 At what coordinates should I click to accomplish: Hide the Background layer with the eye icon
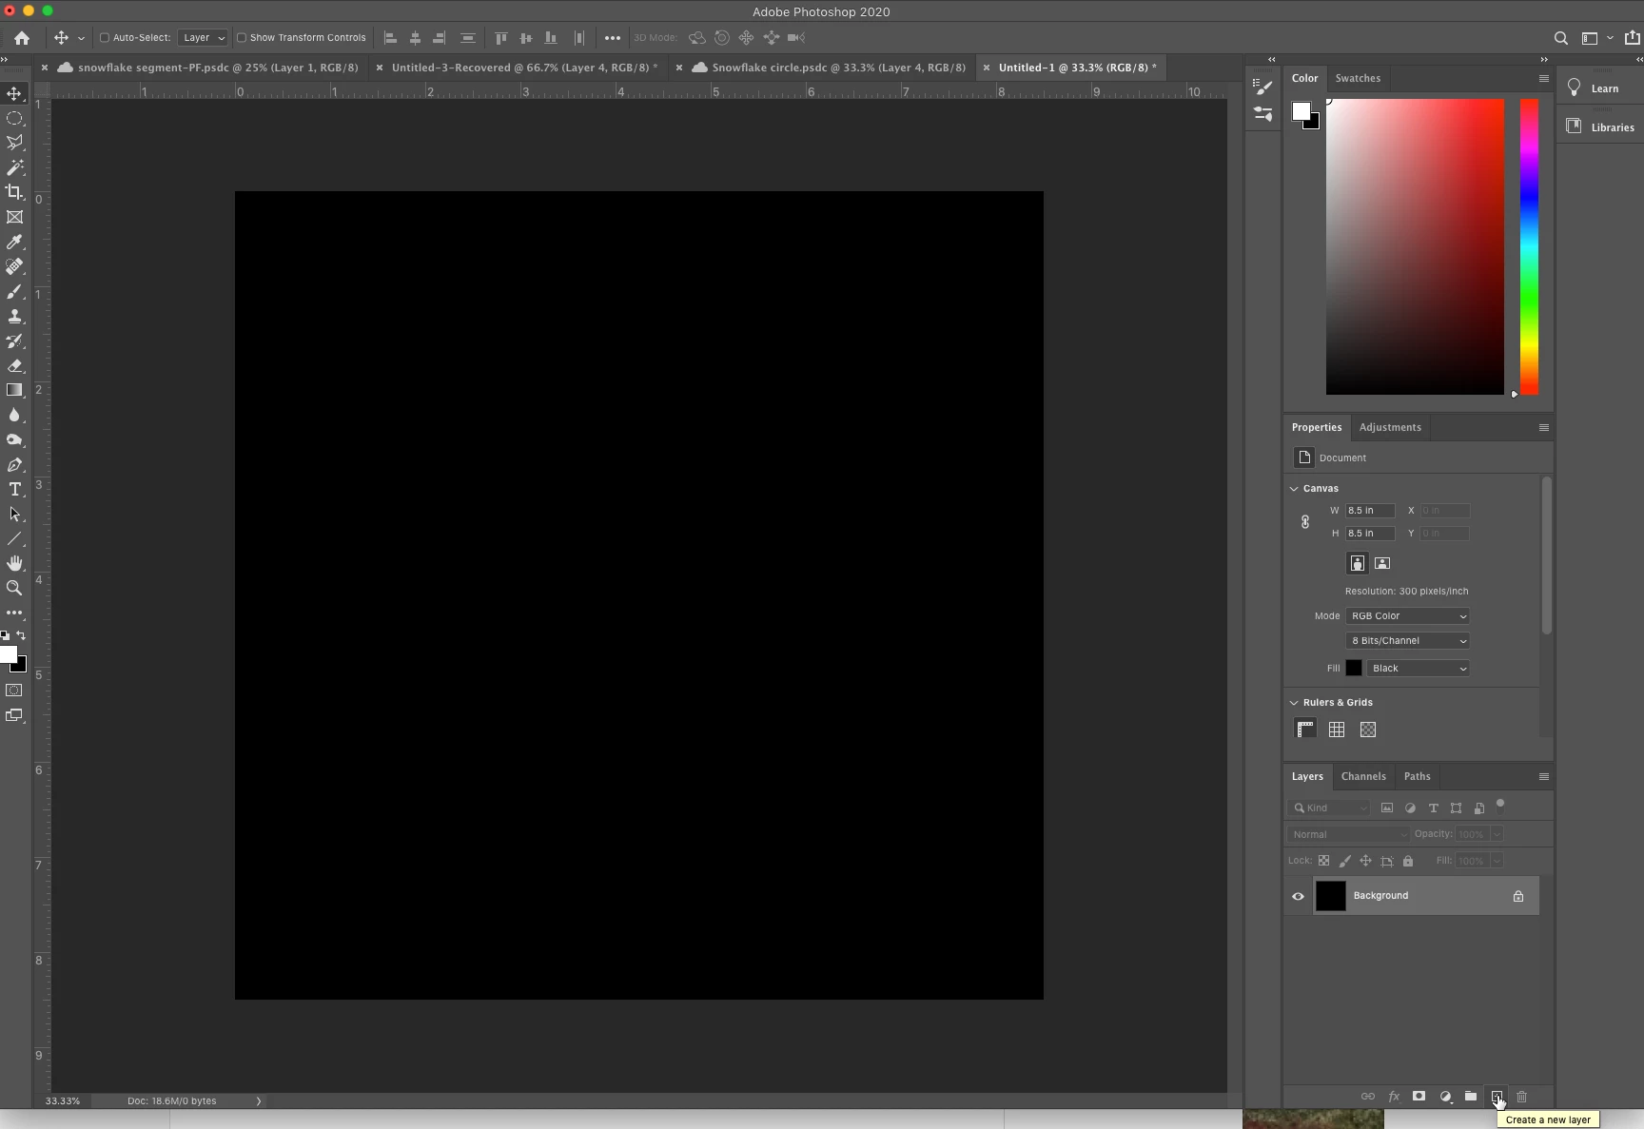pyautogui.click(x=1298, y=896)
